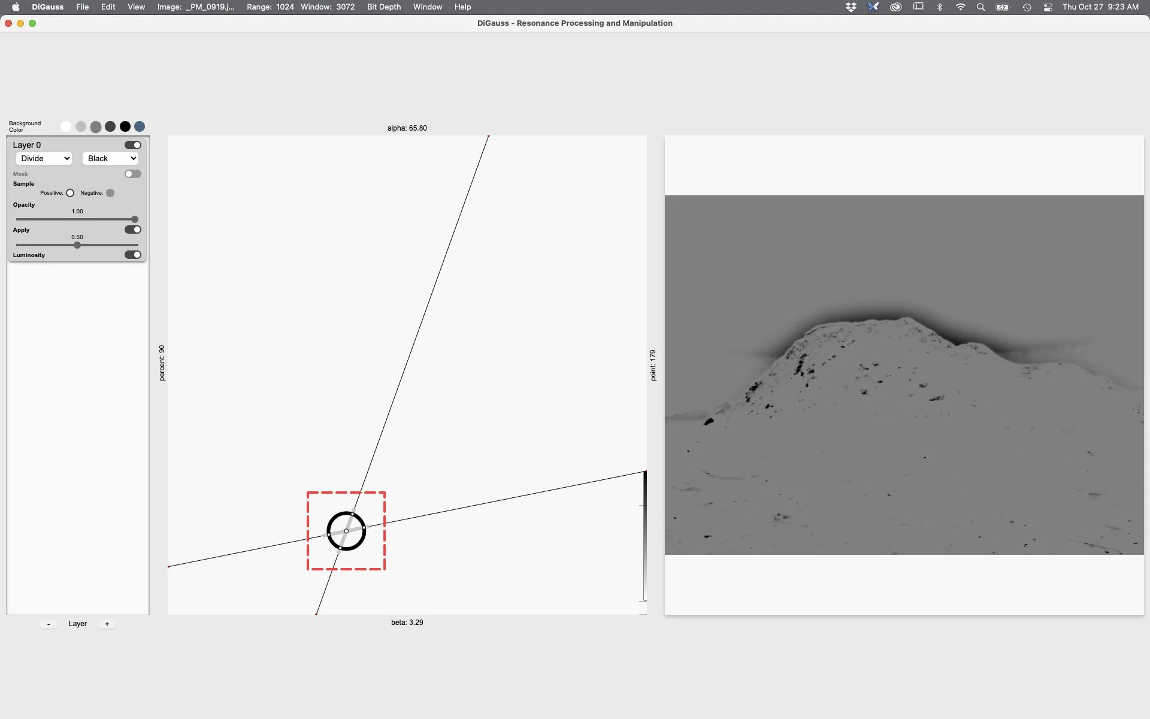Pick the blue background color swatch

(x=140, y=126)
